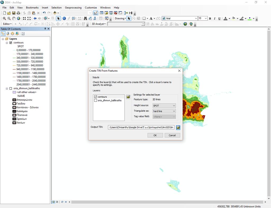
Task: Zoom to Full Extent globe
Action: (x=18, y=18)
